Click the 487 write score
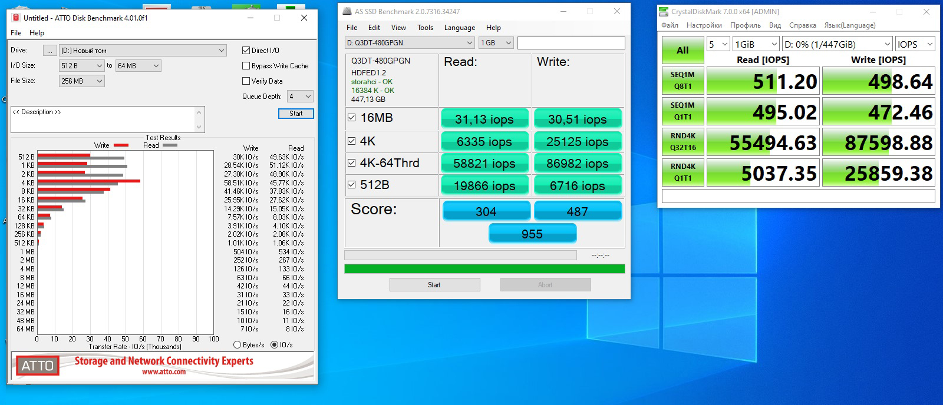Image resolution: width=943 pixels, height=405 pixels. pyautogui.click(x=578, y=211)
